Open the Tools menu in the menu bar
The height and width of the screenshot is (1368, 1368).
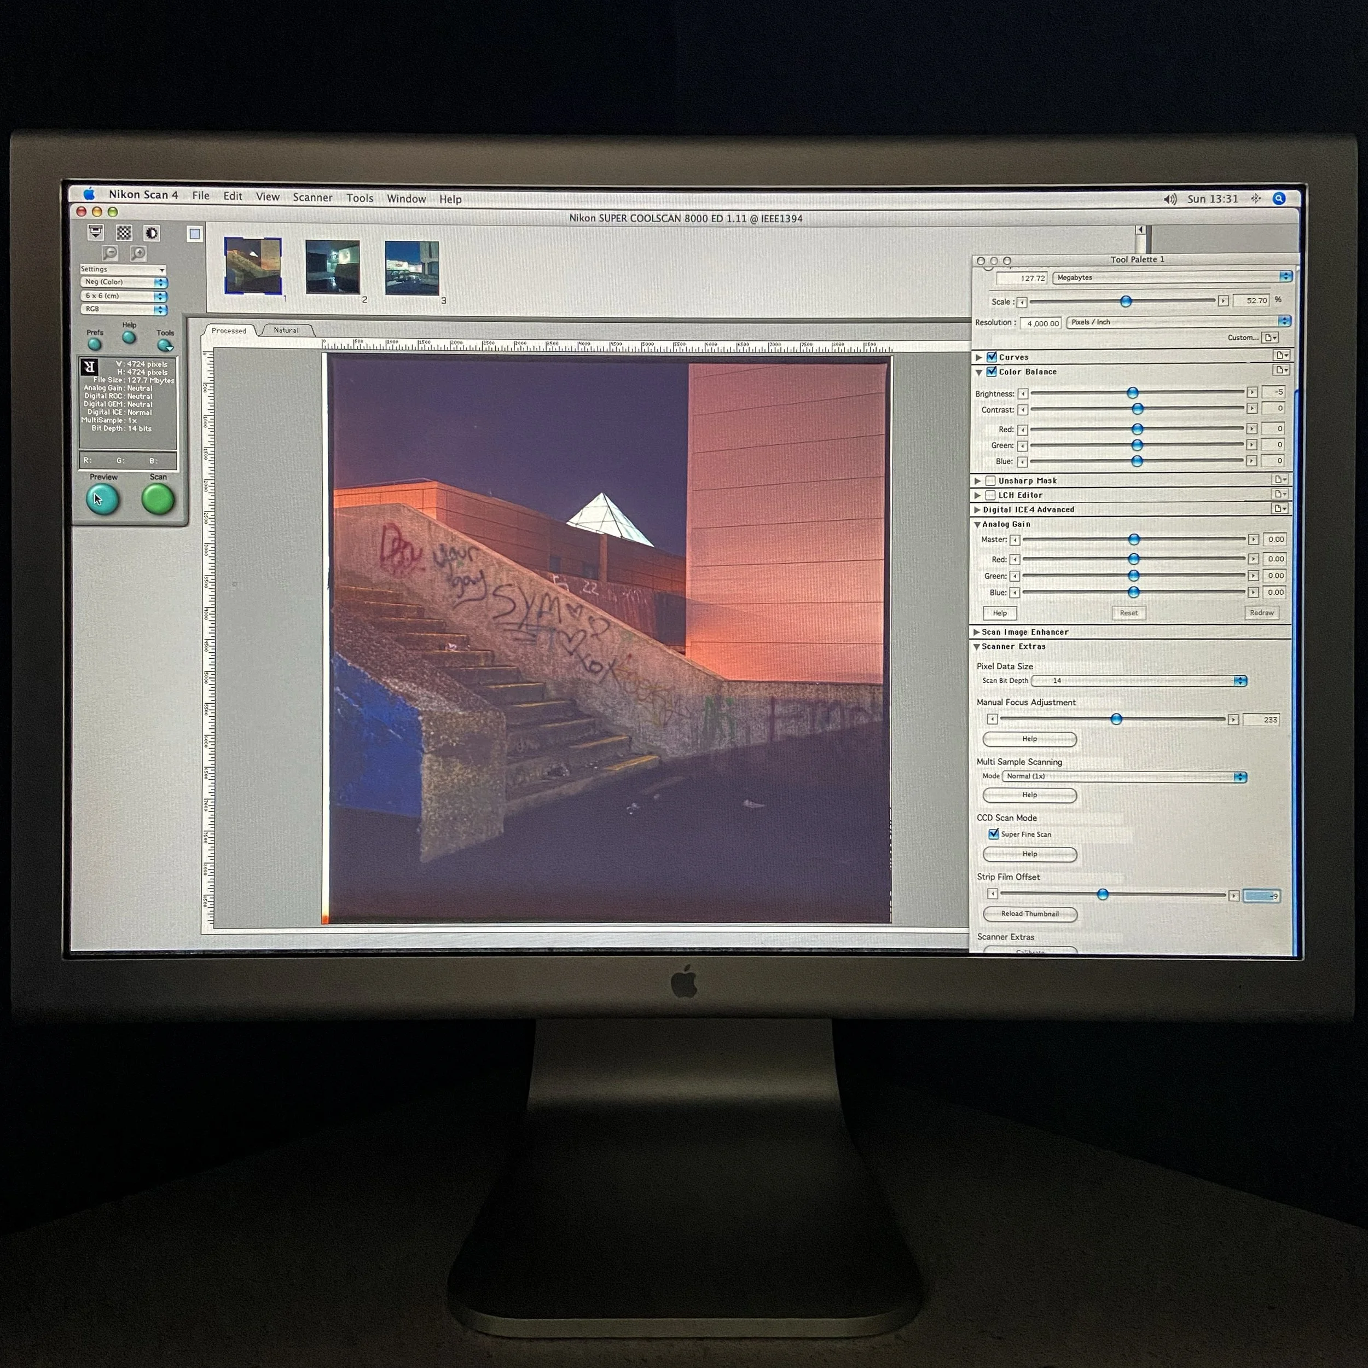point(360,198)
